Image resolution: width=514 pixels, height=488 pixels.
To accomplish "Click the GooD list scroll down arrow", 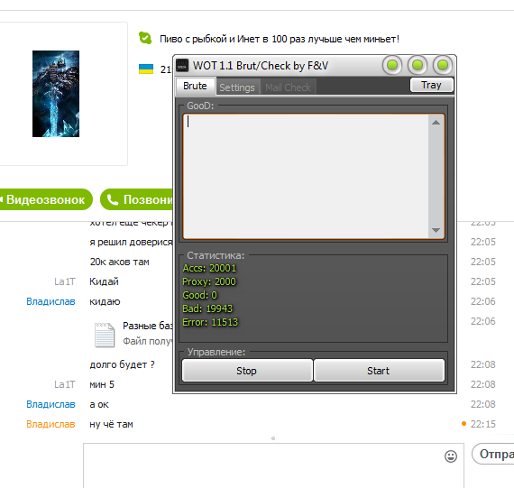I will point(436,230).
